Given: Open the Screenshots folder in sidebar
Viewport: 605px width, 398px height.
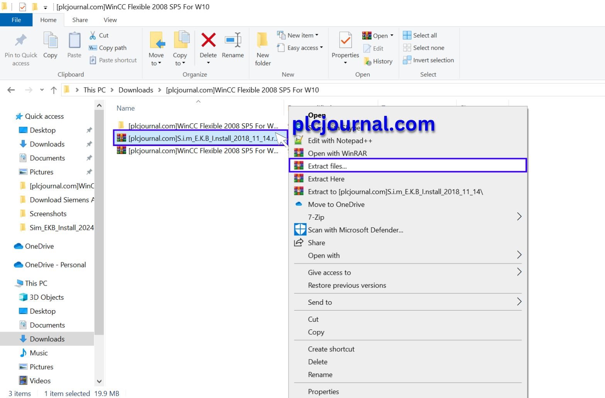Looking at the screenshot, I should tap(48, 213).
